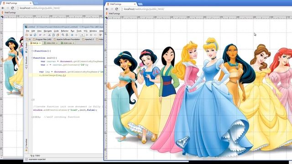Open the Tools menu in WebStorm

pos(79,31)
